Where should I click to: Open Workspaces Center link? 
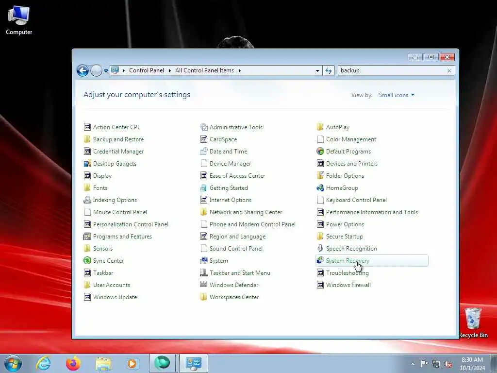point(234,297)
